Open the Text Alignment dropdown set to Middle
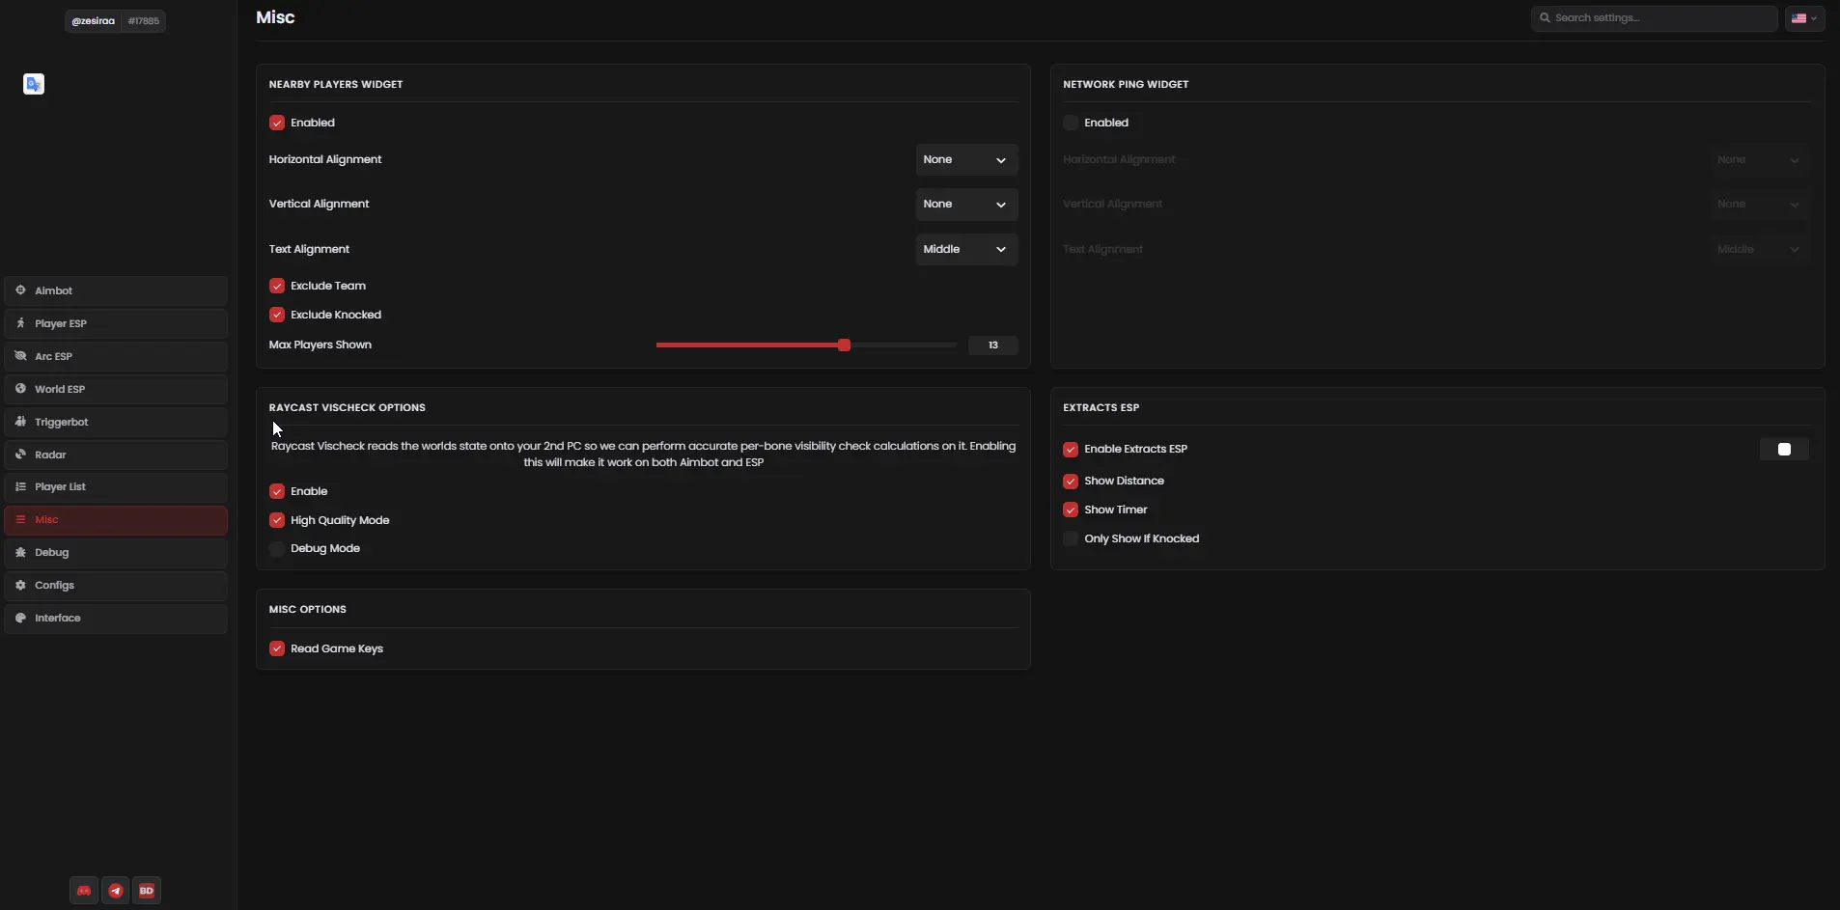 point(965,250)
